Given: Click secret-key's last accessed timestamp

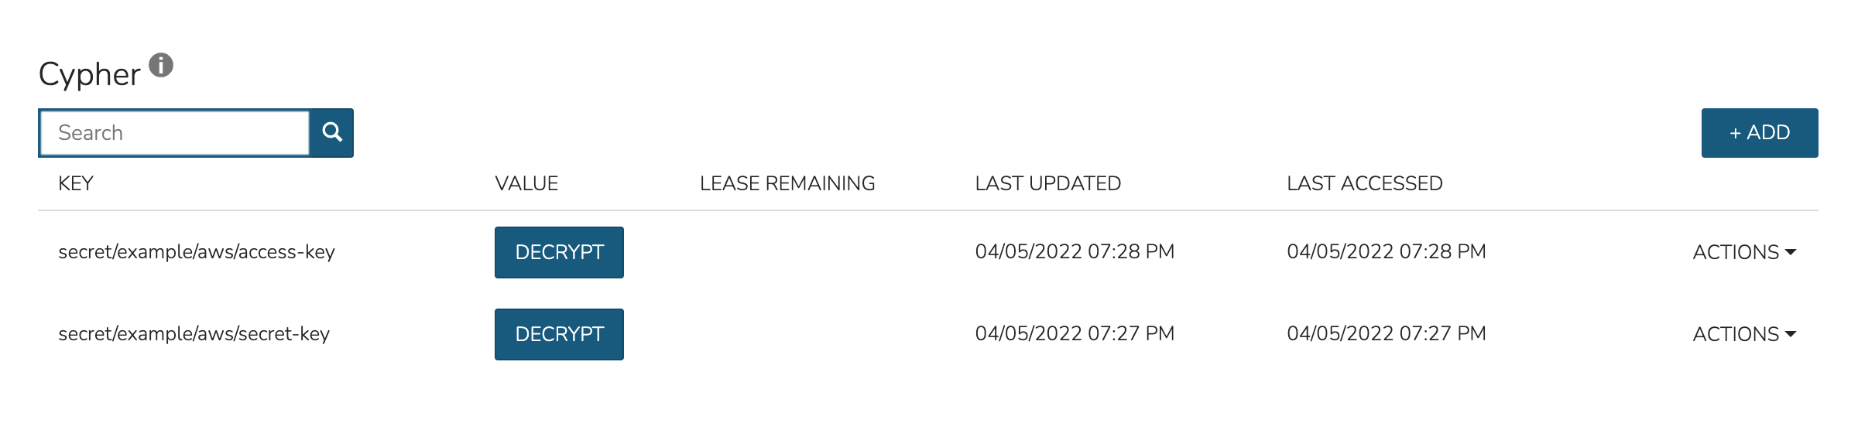Looking at the screenshot, I should [1386, 333].
